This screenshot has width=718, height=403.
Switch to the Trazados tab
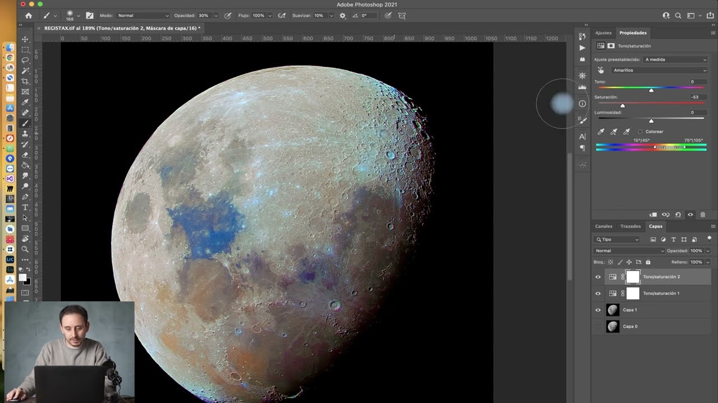630,226
